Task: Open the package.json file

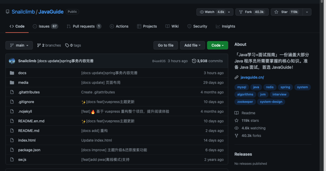Action: pyautogui.click(x=29, y=150)
